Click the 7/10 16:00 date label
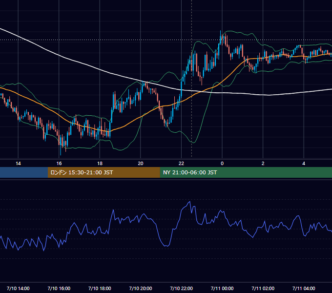The height and width of the screenshot is (293, 332). click(x=59, y=288)
